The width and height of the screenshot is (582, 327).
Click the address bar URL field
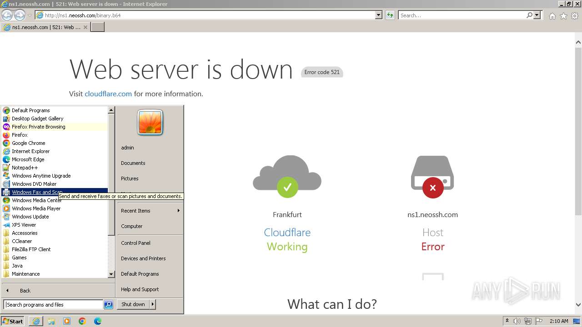pos(209,15)
